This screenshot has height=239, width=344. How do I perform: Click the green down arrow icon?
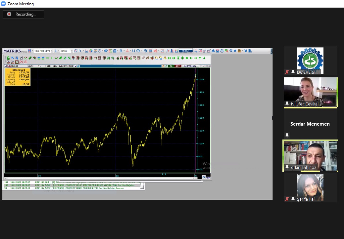pyautogui.click(x=204, y=58)
